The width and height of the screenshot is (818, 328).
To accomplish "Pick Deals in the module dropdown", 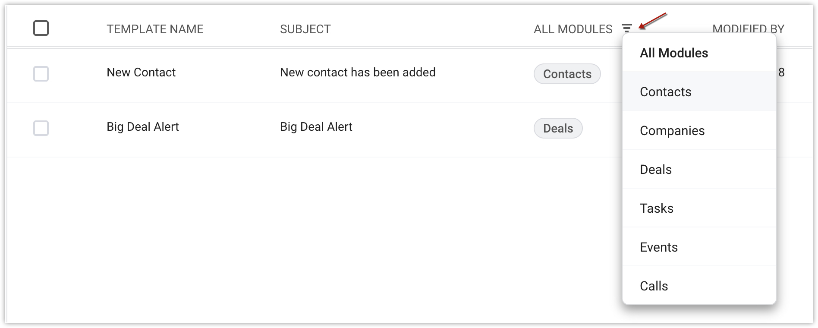I will pos(656,170).
